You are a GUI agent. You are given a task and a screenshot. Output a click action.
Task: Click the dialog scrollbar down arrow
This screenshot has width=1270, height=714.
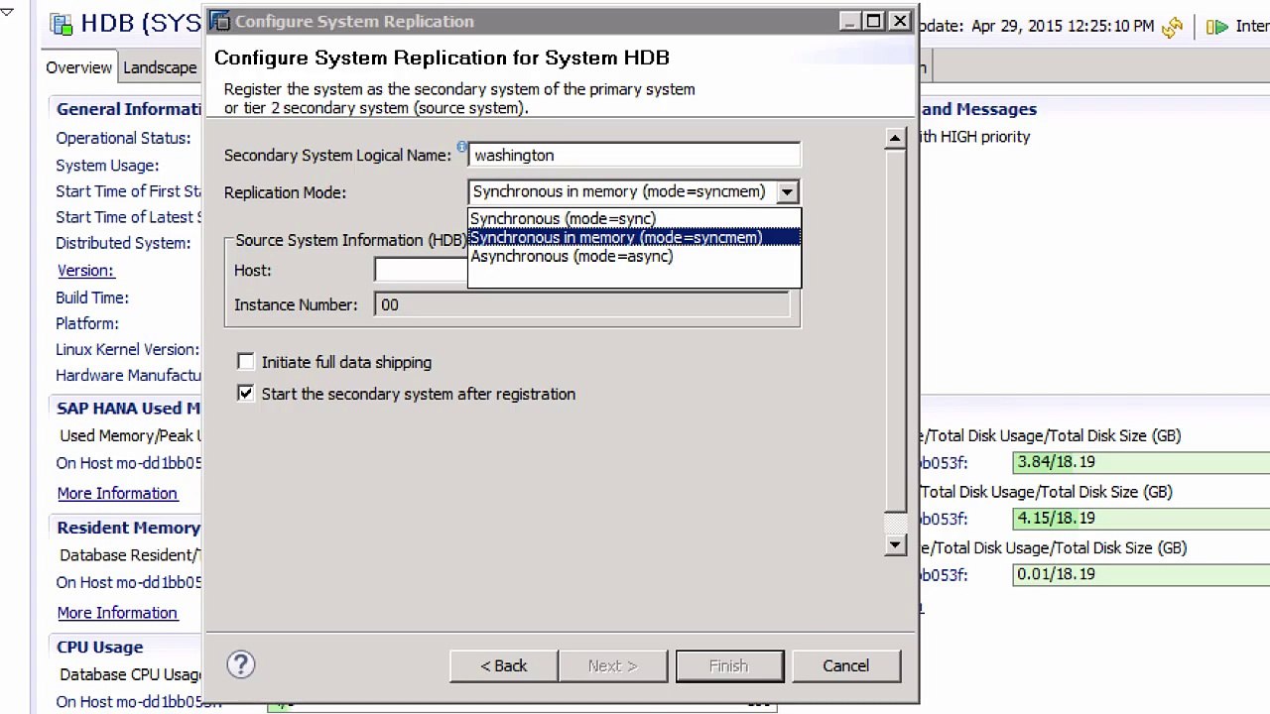895,544
